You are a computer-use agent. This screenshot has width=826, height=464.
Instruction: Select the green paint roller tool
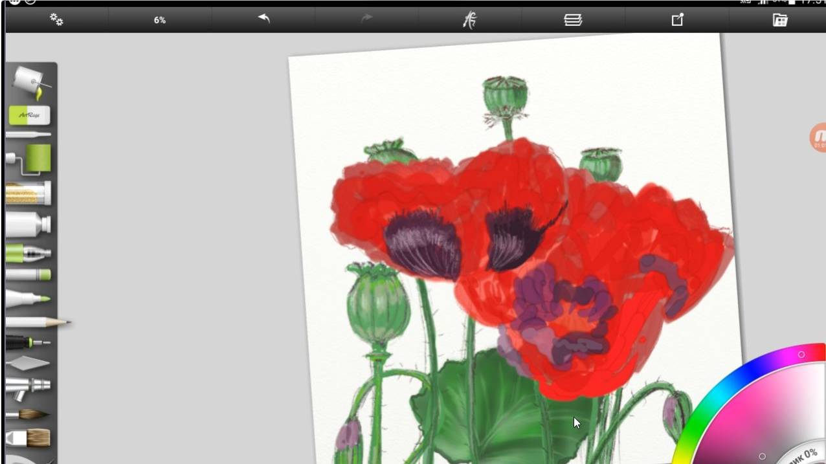point(29,159)
